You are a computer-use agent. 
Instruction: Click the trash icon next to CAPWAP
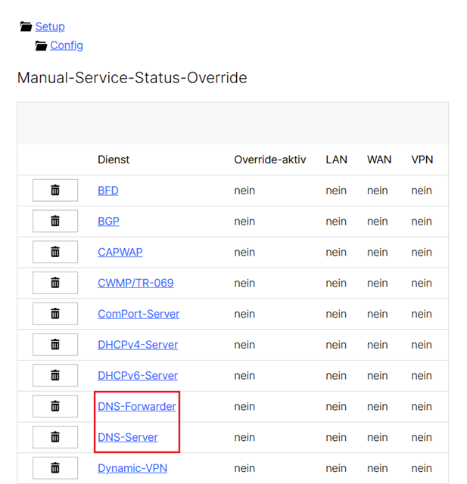[55, 252]
